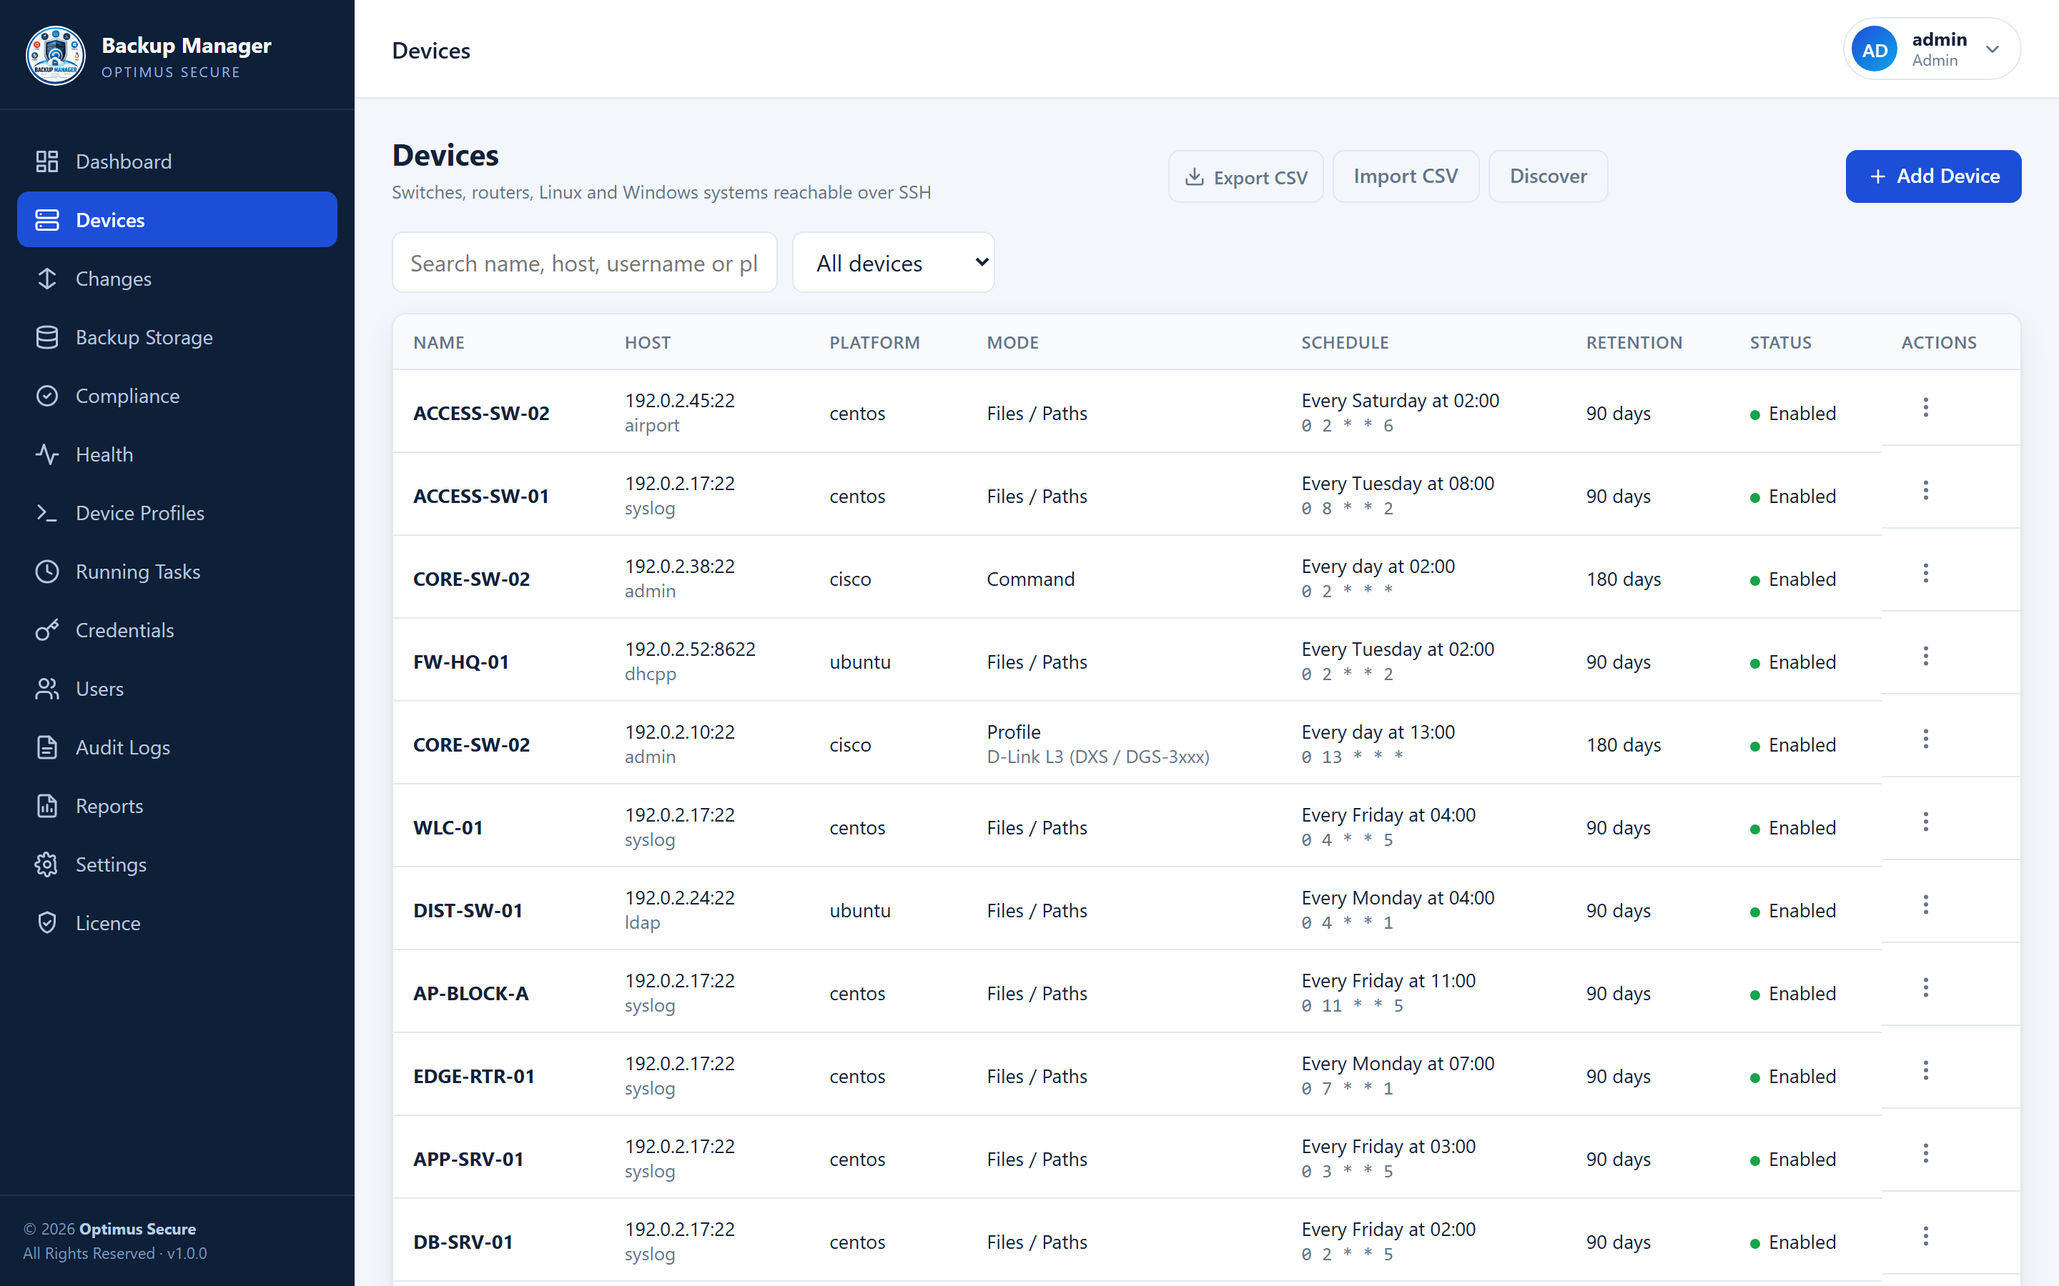Click the D-Link L3 (DXS / DGS-3xxx) profile text

pos(1097,757)
